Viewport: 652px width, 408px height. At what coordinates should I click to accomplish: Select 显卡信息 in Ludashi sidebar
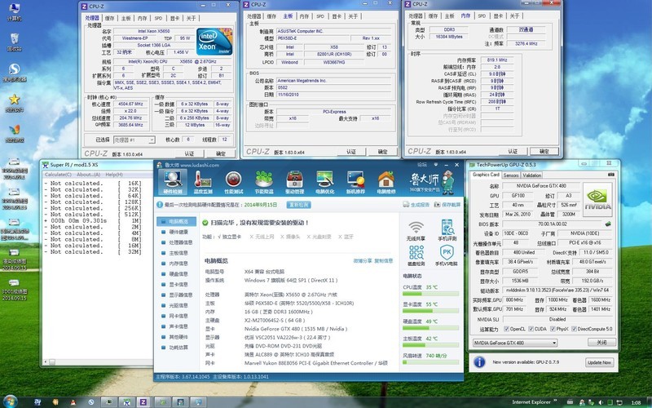tap(177, 284)
